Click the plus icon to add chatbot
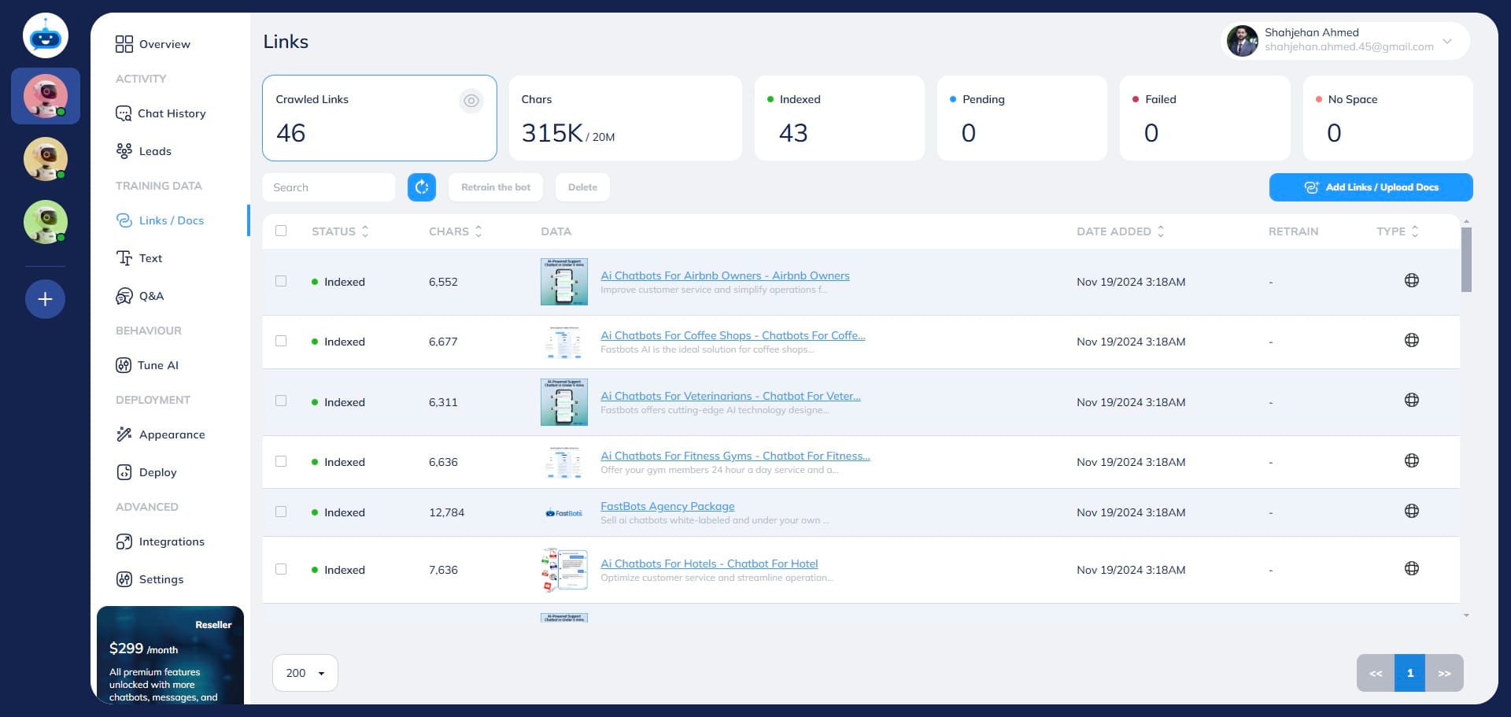Viewport: 1511px width, 717px height. pyautogui.click(x=45, y=299)
